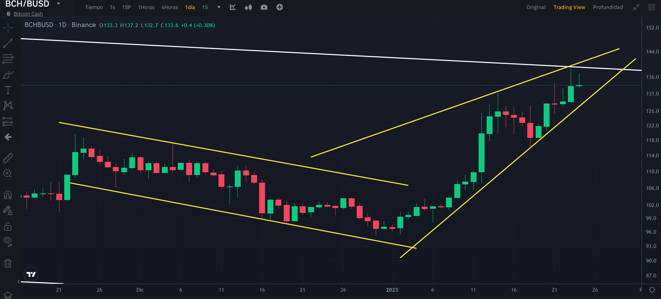Switch to the 1S weekly interval
This screenshot has width=661, height=299.
(205, 7)
